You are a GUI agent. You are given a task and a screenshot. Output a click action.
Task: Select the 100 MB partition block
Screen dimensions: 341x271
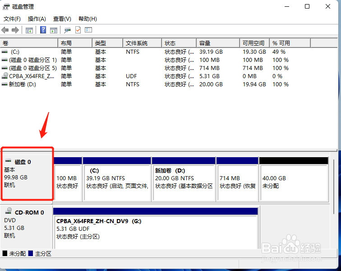[68, 179]
